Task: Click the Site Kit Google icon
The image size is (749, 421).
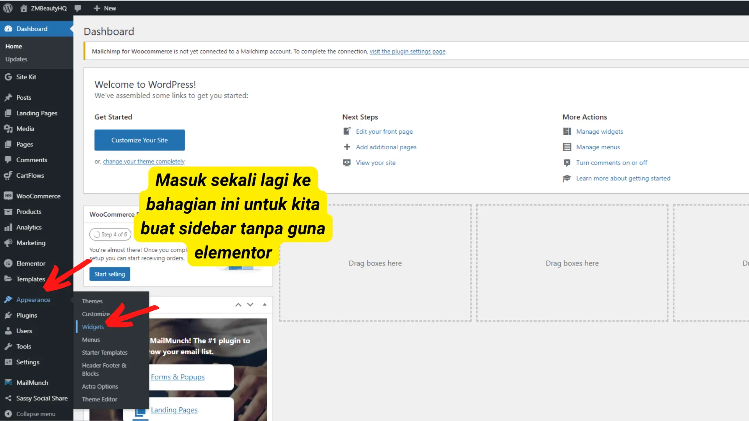Action: point(8,77)
